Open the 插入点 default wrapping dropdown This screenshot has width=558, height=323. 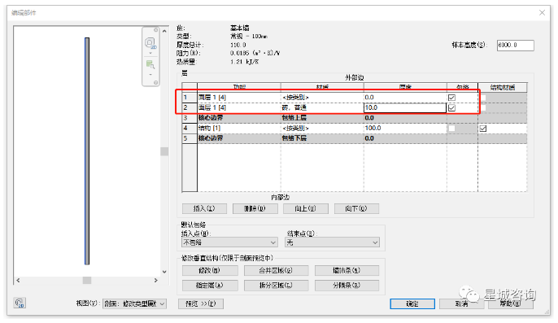tap(229, 242)
